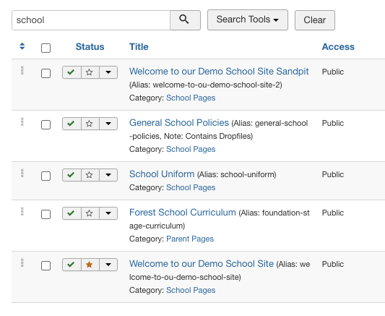Toggle select-all checkbox in table header

[46, 48]
